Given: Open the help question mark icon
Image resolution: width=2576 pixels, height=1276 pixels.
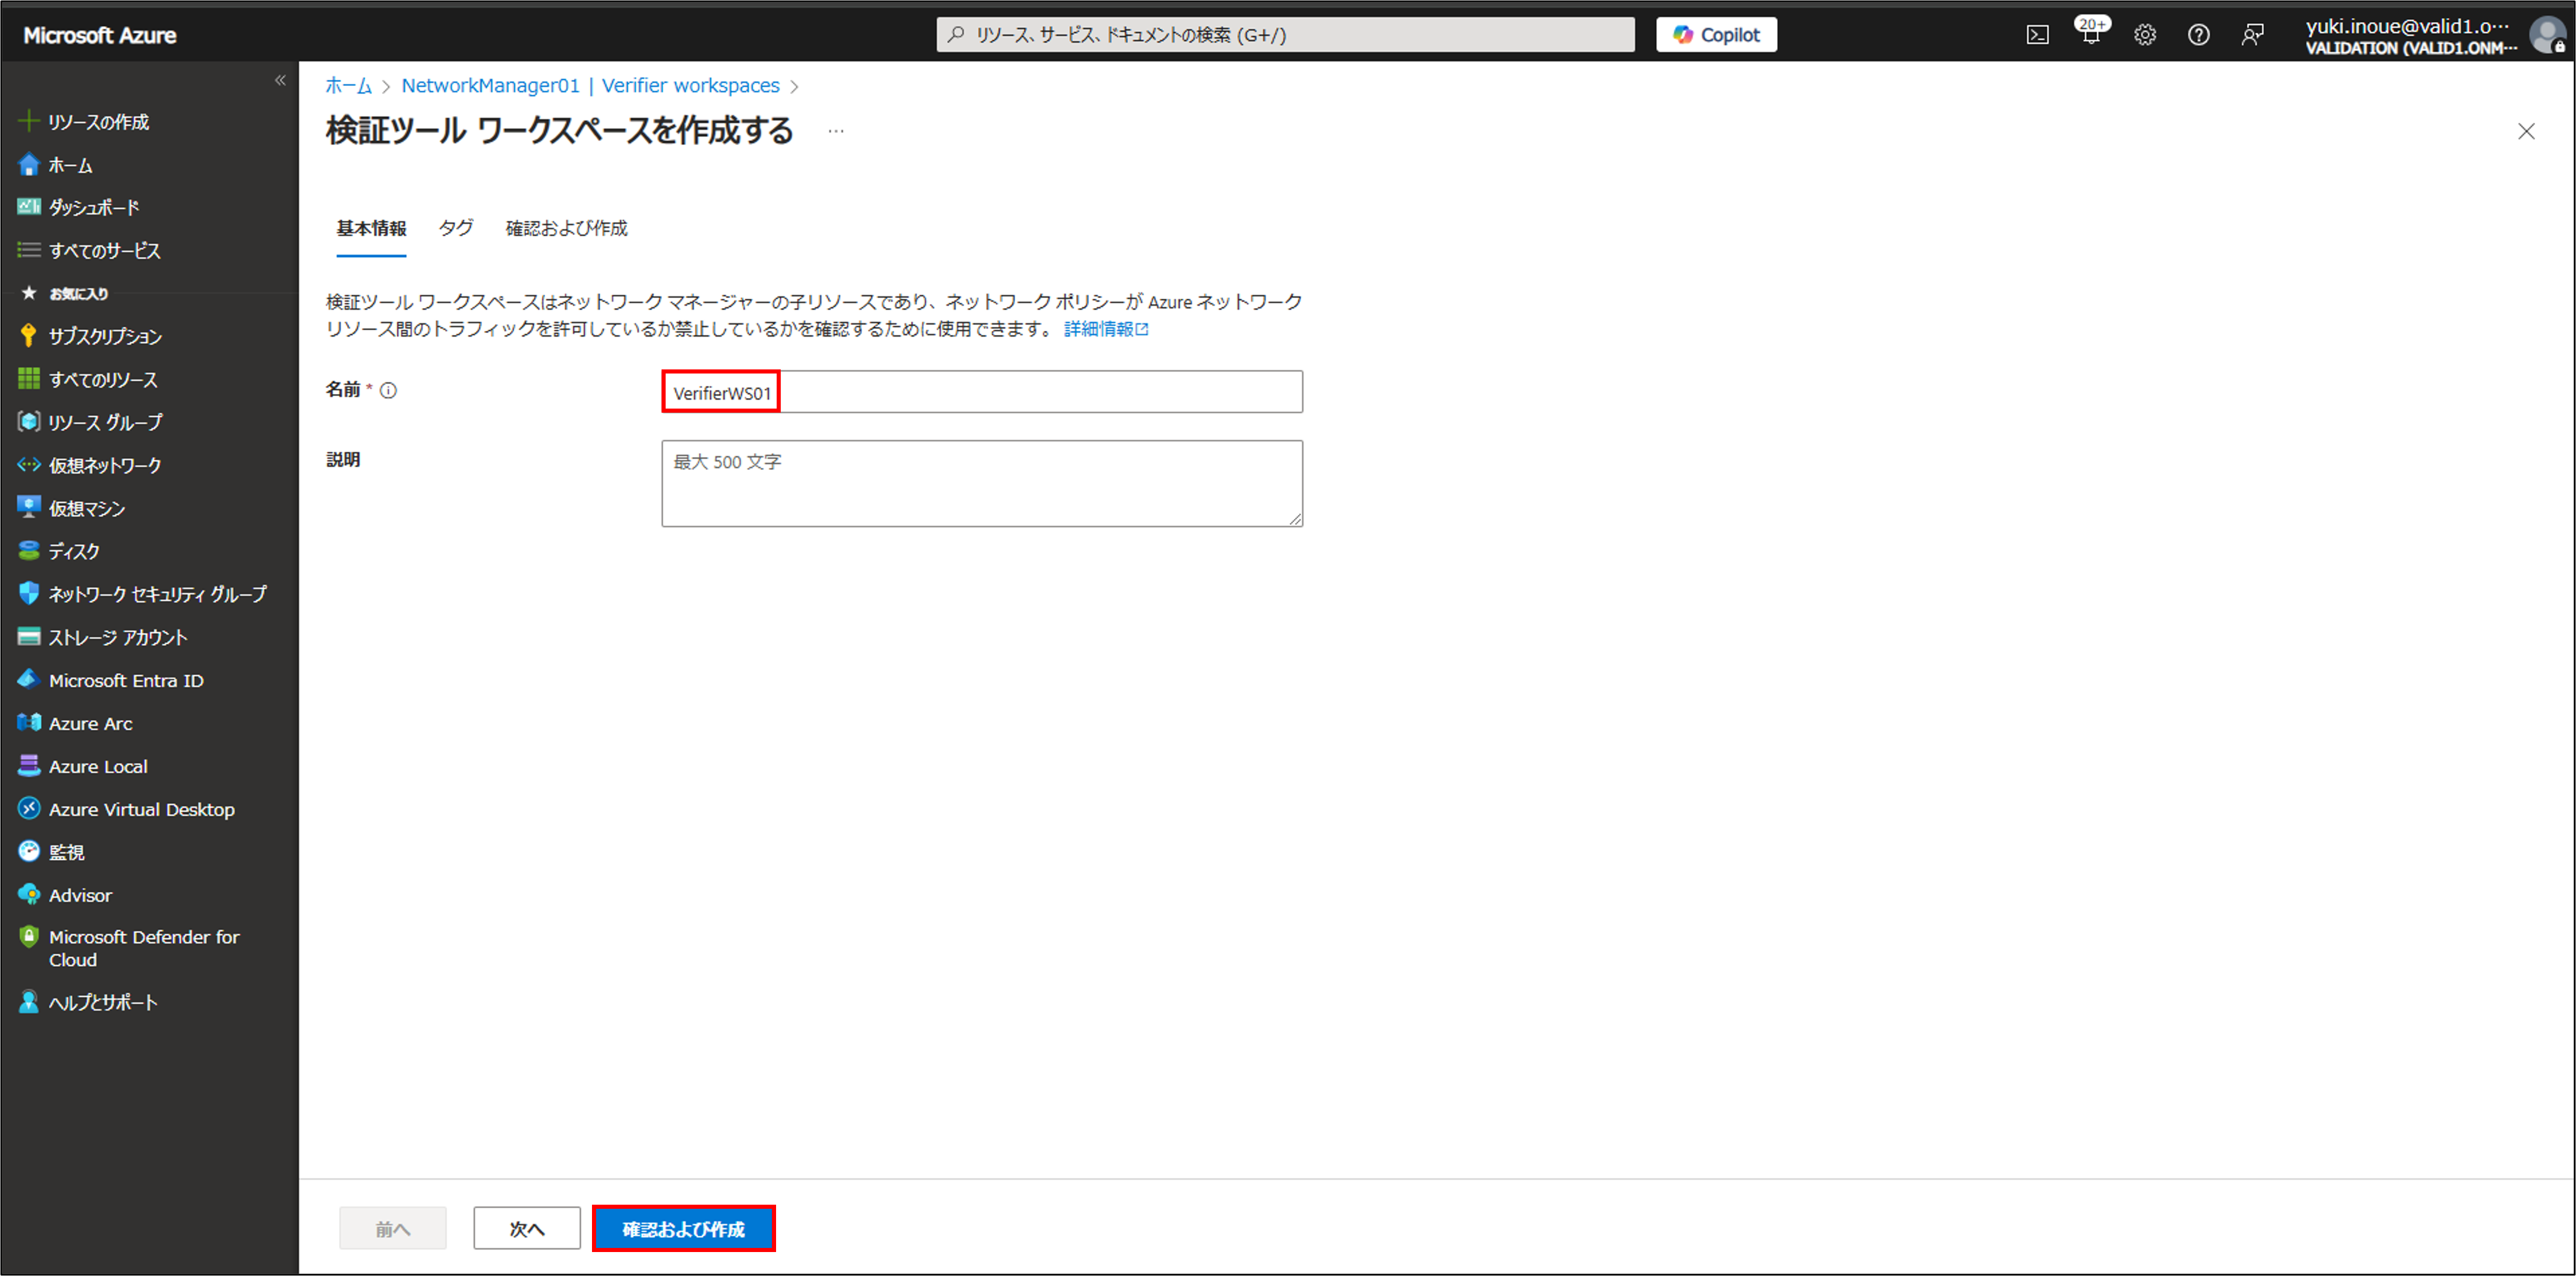Looking at the screenshot, I should click(2198, 35).
